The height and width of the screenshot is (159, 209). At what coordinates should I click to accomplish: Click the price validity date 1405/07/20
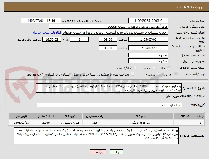148,48
